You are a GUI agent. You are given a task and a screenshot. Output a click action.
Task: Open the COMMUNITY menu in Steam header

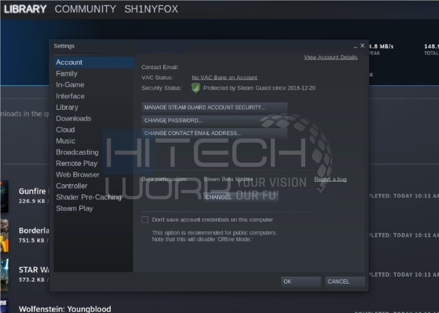coord(85,9)
